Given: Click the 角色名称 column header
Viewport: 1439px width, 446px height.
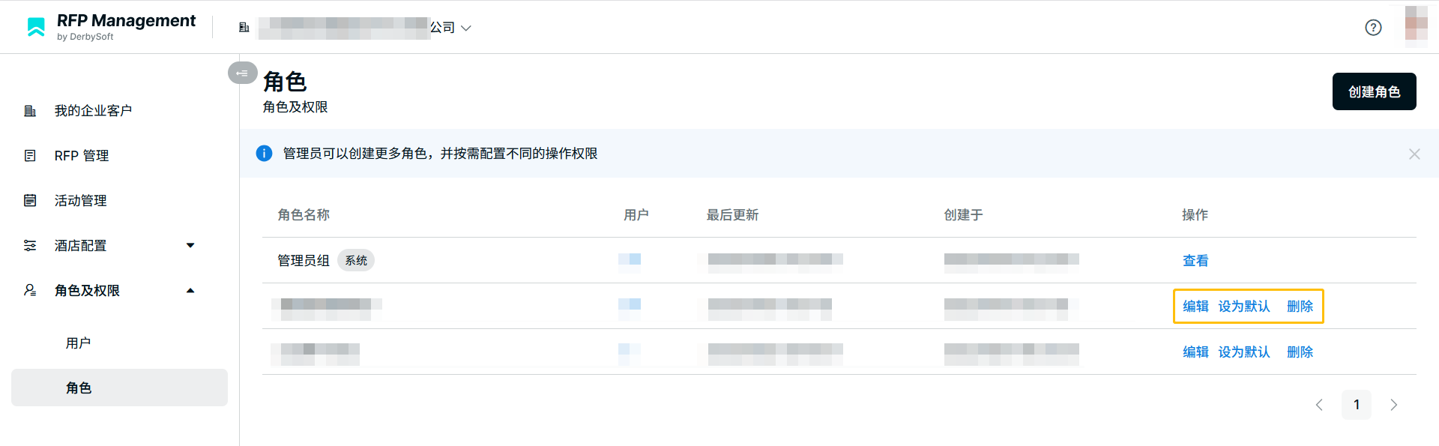Looking at the screenshot, I should coord(304,214).
